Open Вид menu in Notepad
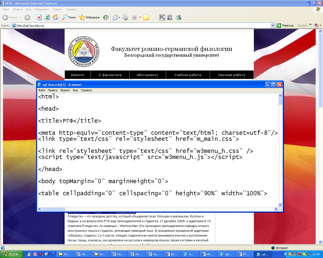The image size is (323, 258). coord(75,90)
